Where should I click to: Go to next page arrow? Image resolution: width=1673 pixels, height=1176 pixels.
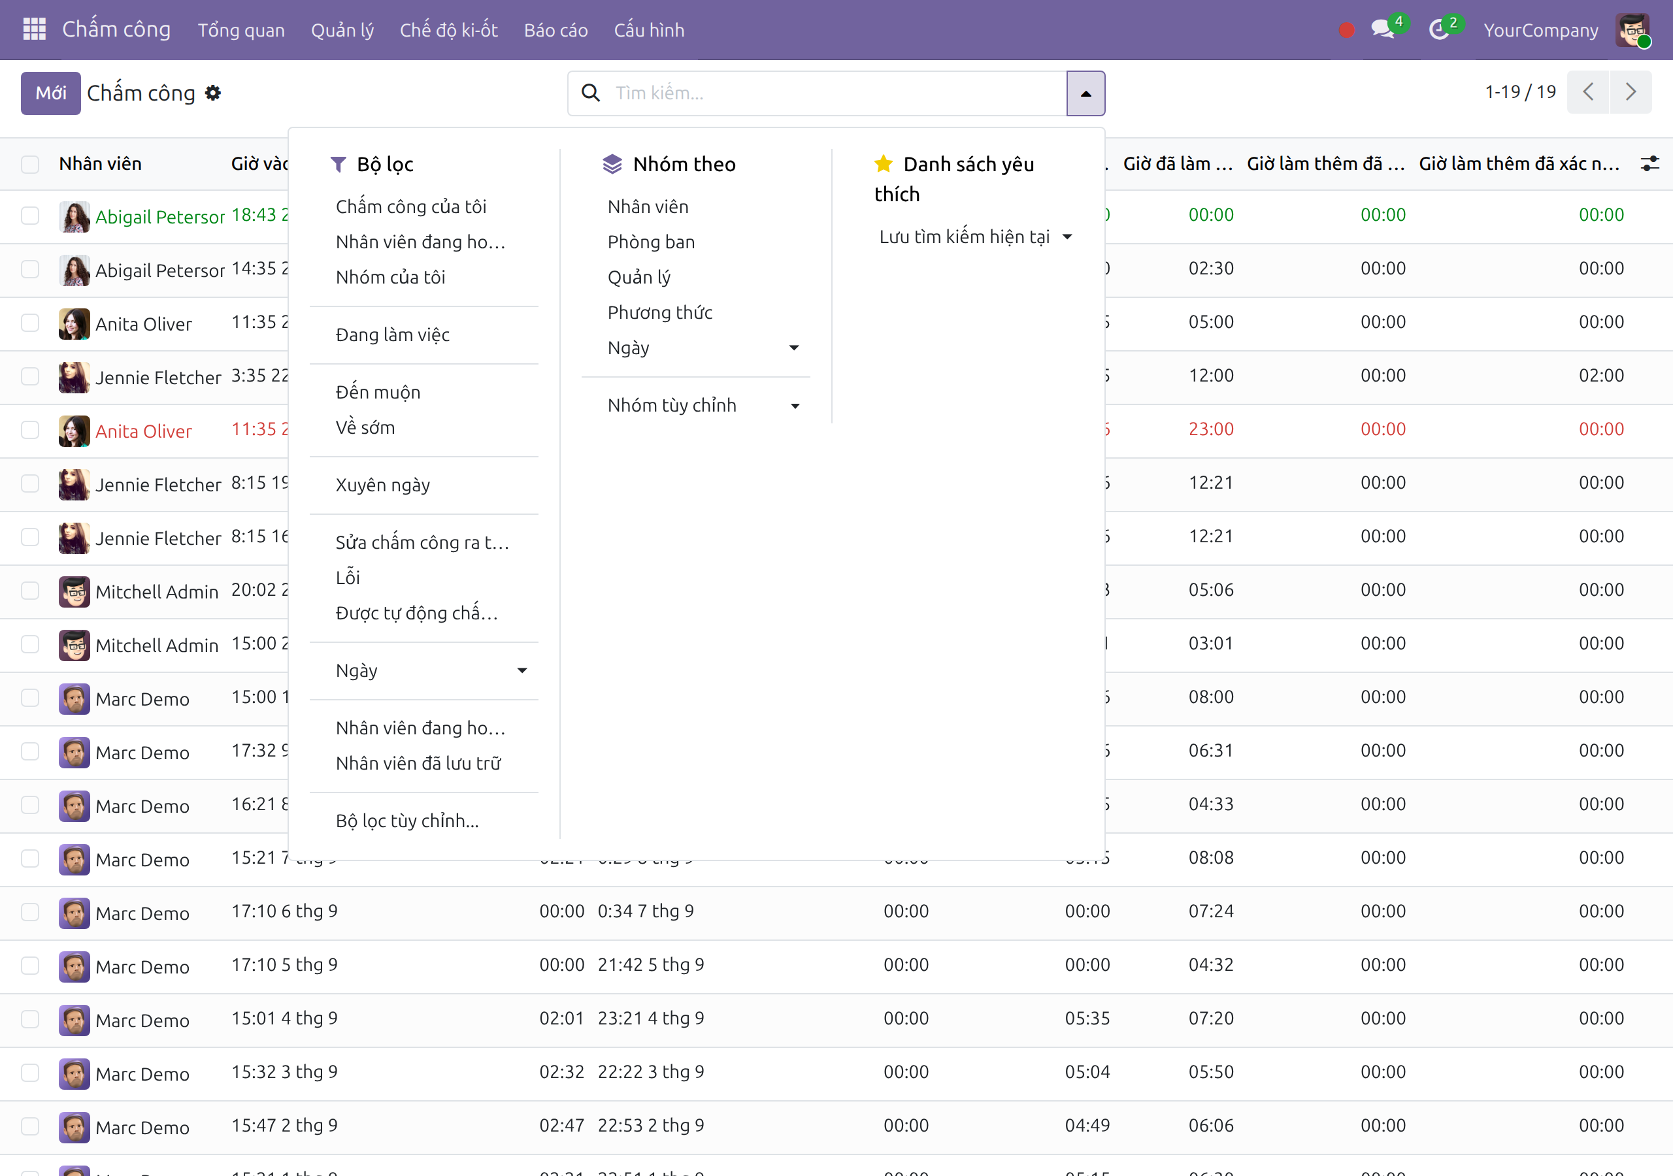1631,92
